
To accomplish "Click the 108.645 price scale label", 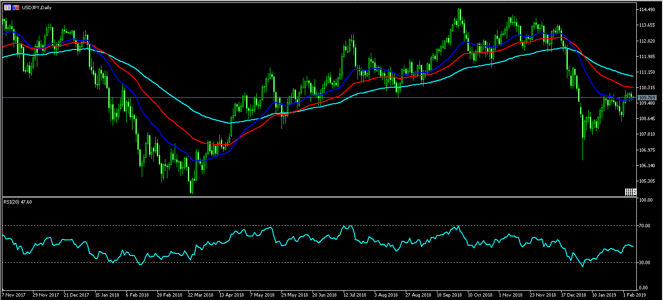I will pos(647,119).
